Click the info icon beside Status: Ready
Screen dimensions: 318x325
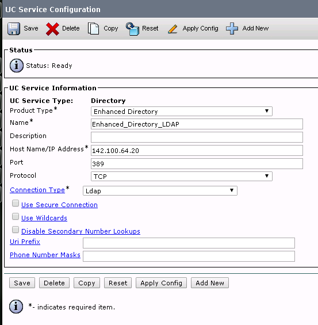pyautogui.click(x=17, y=66)
